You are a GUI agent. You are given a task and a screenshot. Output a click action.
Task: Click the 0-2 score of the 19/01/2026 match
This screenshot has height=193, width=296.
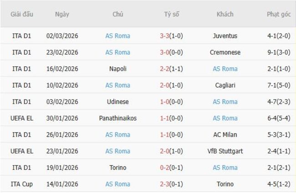point(164,168)
